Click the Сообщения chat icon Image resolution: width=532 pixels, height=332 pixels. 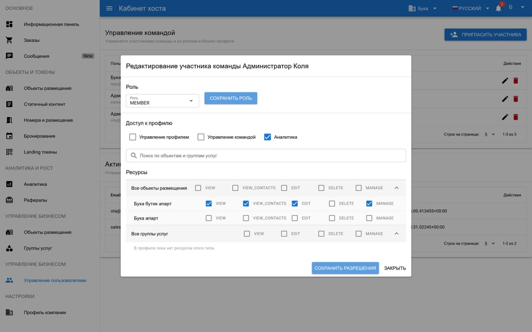(9, 56)
